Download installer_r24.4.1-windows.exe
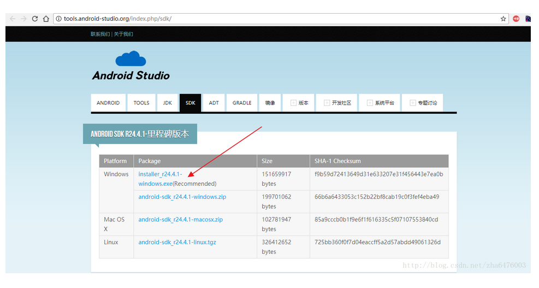Image resolution: width=539 pixels, height=288 pixels. [x=160, y=179]
